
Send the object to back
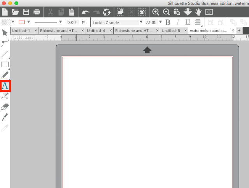(244, 22)
